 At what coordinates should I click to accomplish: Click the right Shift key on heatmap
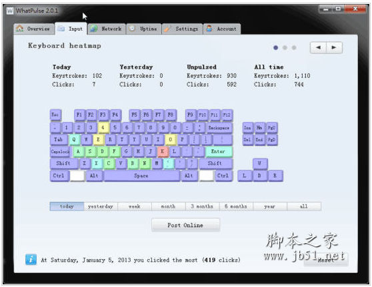216,164
